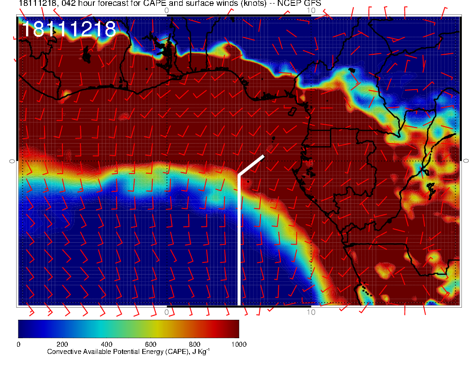Viewport: 474px width, 366px height.
Task: Click the 0 latitude label on the right edge
Action: tap(466, 161)
